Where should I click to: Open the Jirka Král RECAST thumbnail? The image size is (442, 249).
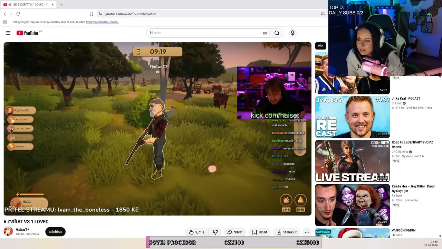click(352, 117)
